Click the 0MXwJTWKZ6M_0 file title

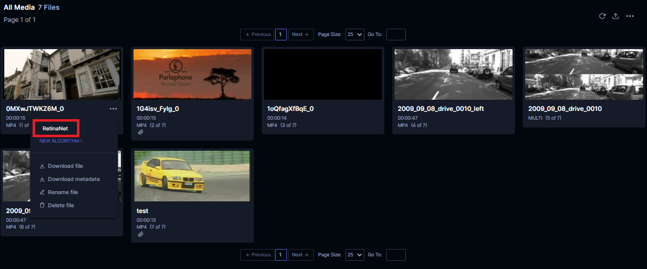(x=35, y=109)
